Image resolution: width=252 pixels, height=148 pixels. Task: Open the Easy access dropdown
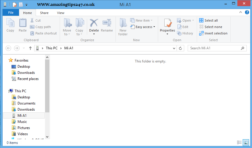click(x=143, y=27)
